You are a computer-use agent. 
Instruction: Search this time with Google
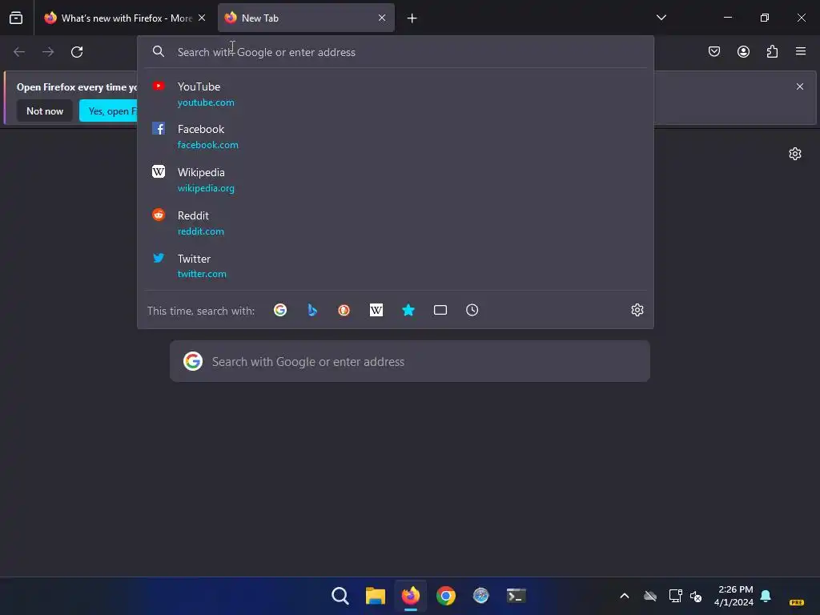pos(280,310)
